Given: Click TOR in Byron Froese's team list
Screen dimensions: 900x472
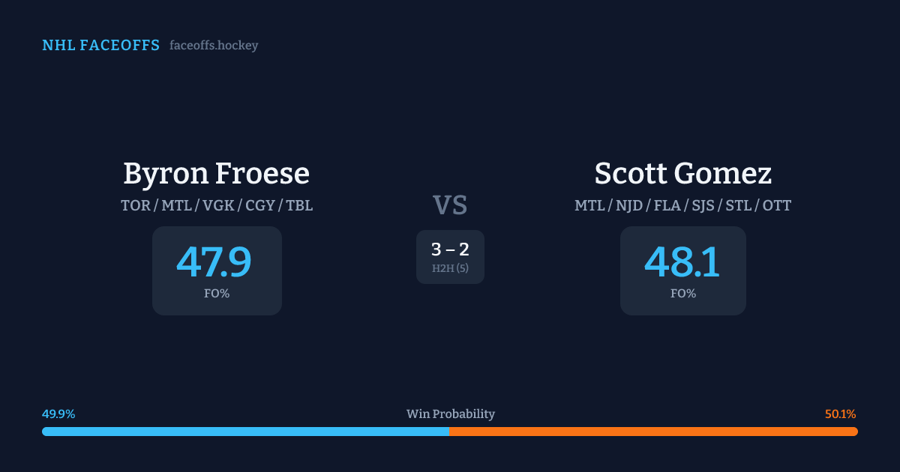Looking at the screenshot, I should 135,205.
